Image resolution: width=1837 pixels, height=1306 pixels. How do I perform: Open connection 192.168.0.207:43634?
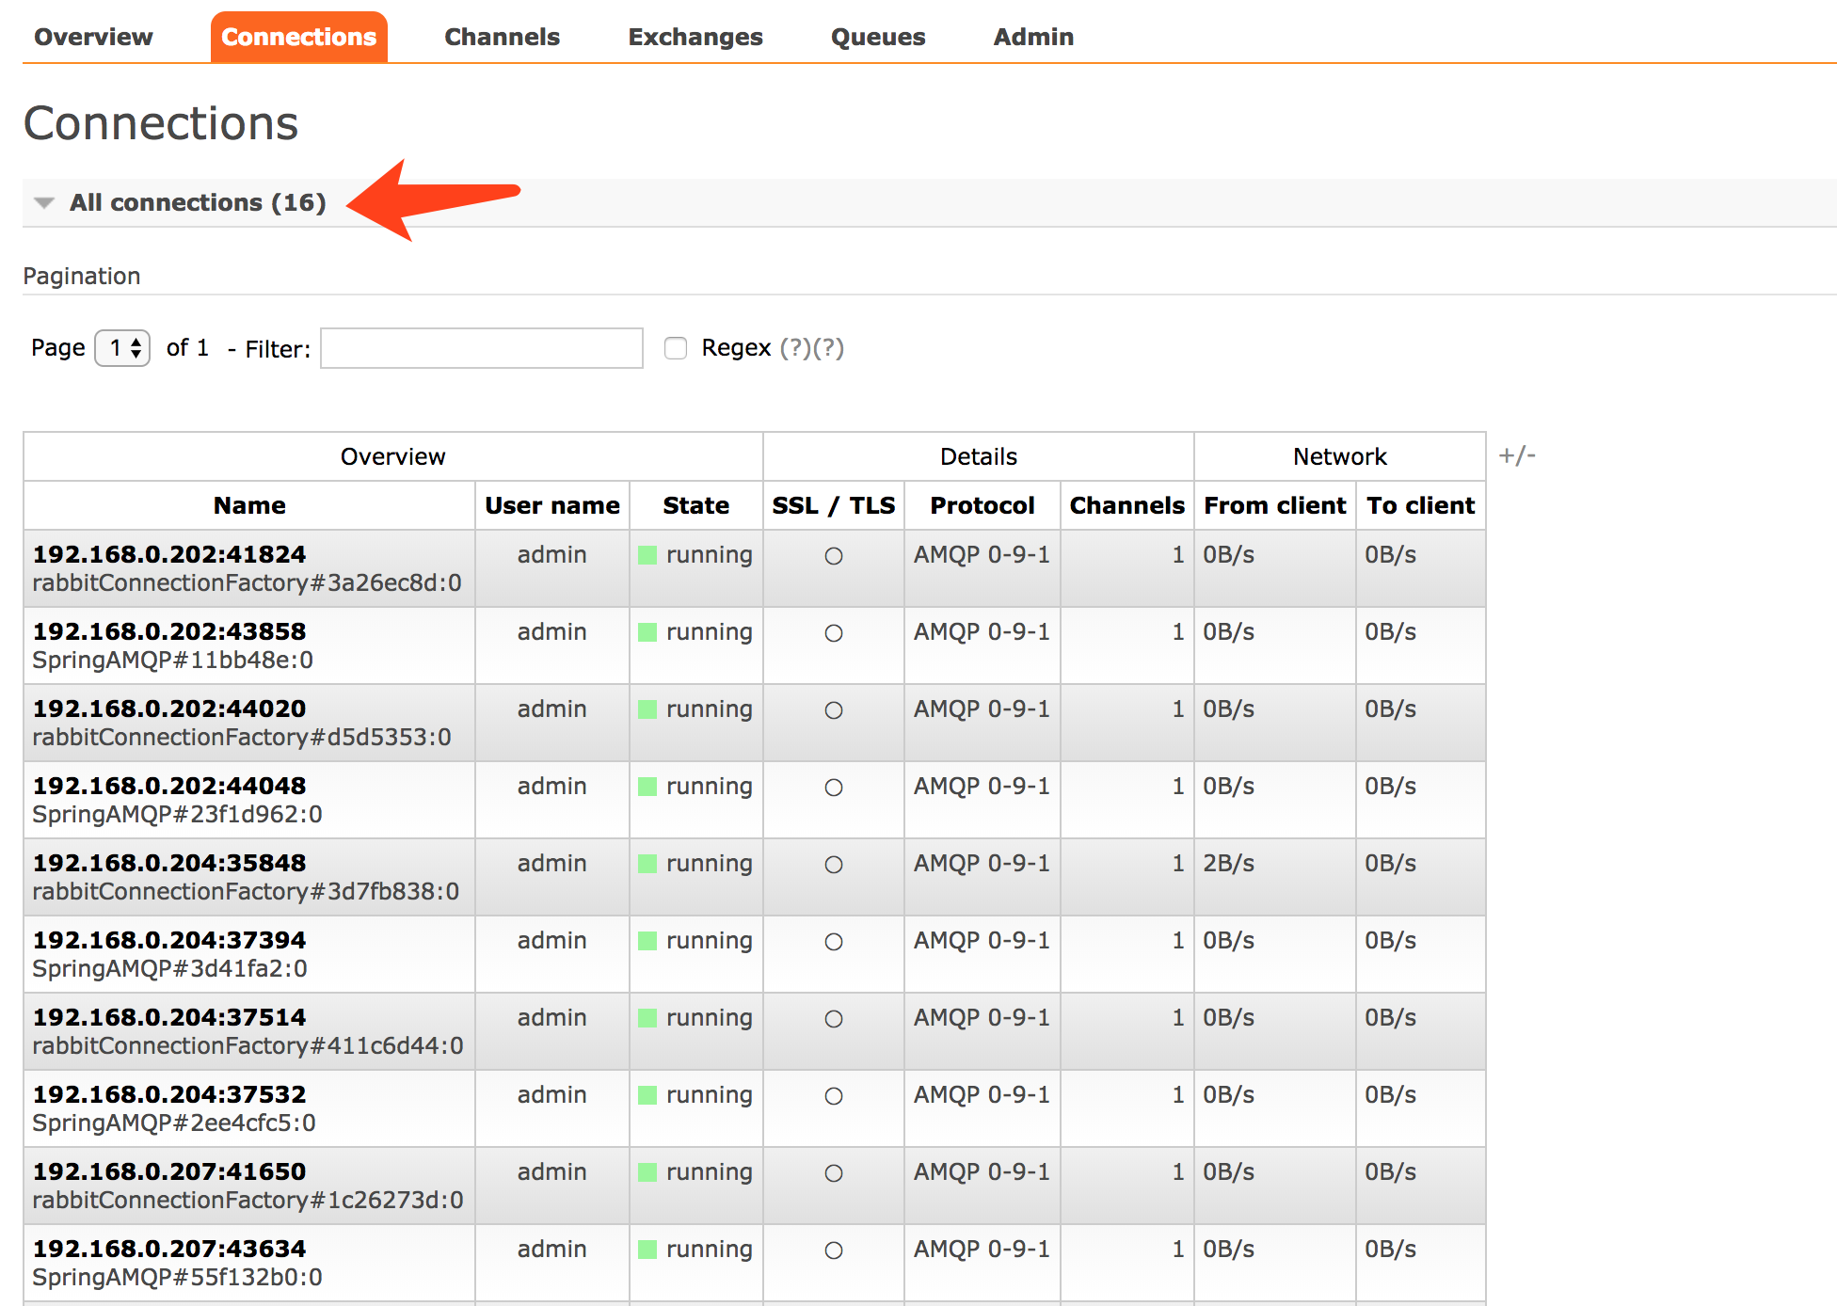169,1249
